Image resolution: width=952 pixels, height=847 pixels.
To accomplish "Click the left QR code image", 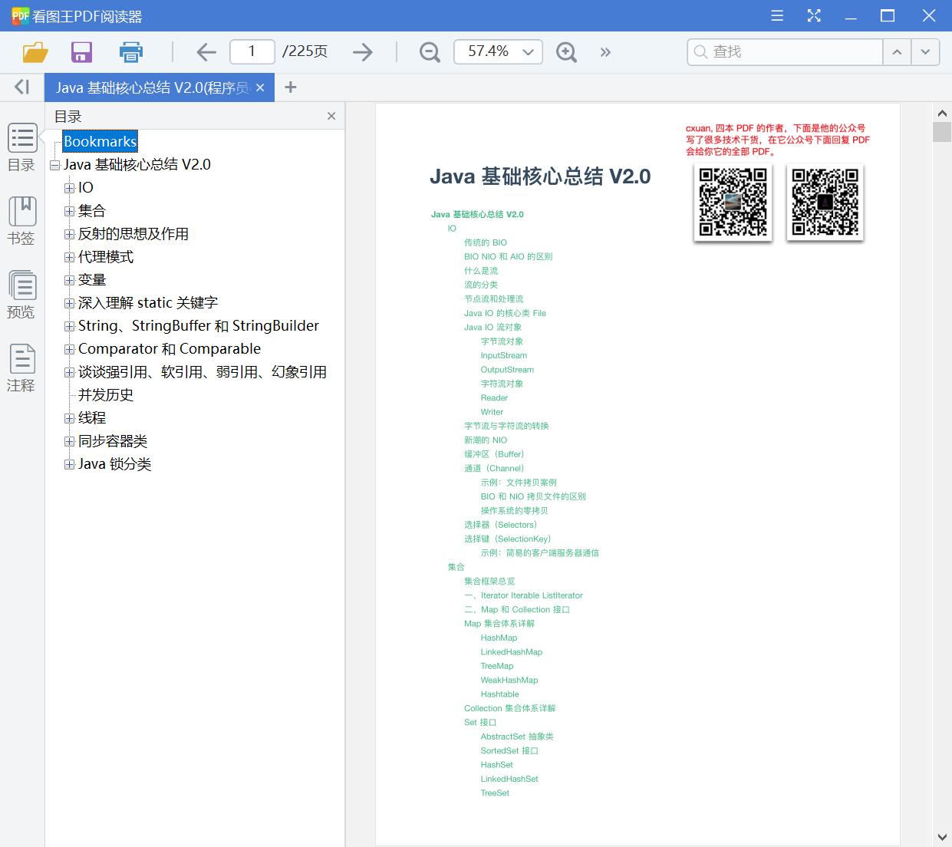I will click(x=733, y=202).
